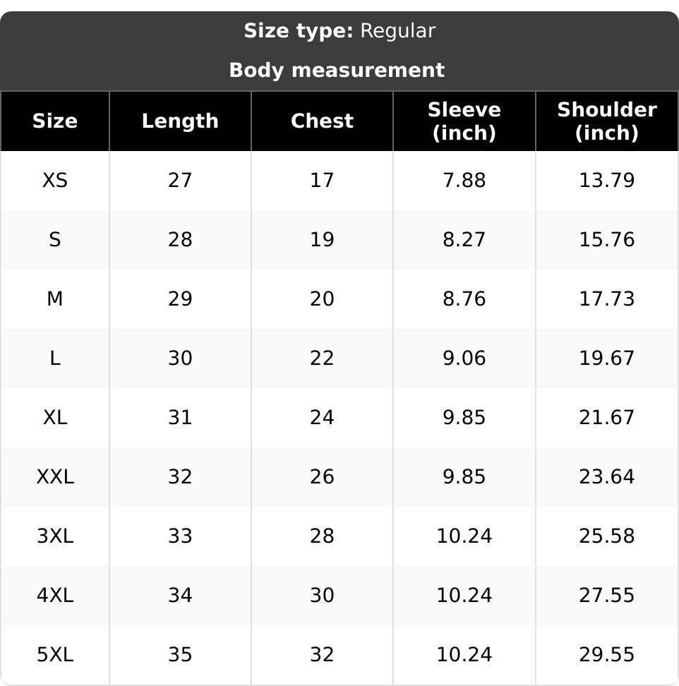Click chest value 32 for 5XL
The height and width of the screenshot is (686, 679).
[322, 655]
